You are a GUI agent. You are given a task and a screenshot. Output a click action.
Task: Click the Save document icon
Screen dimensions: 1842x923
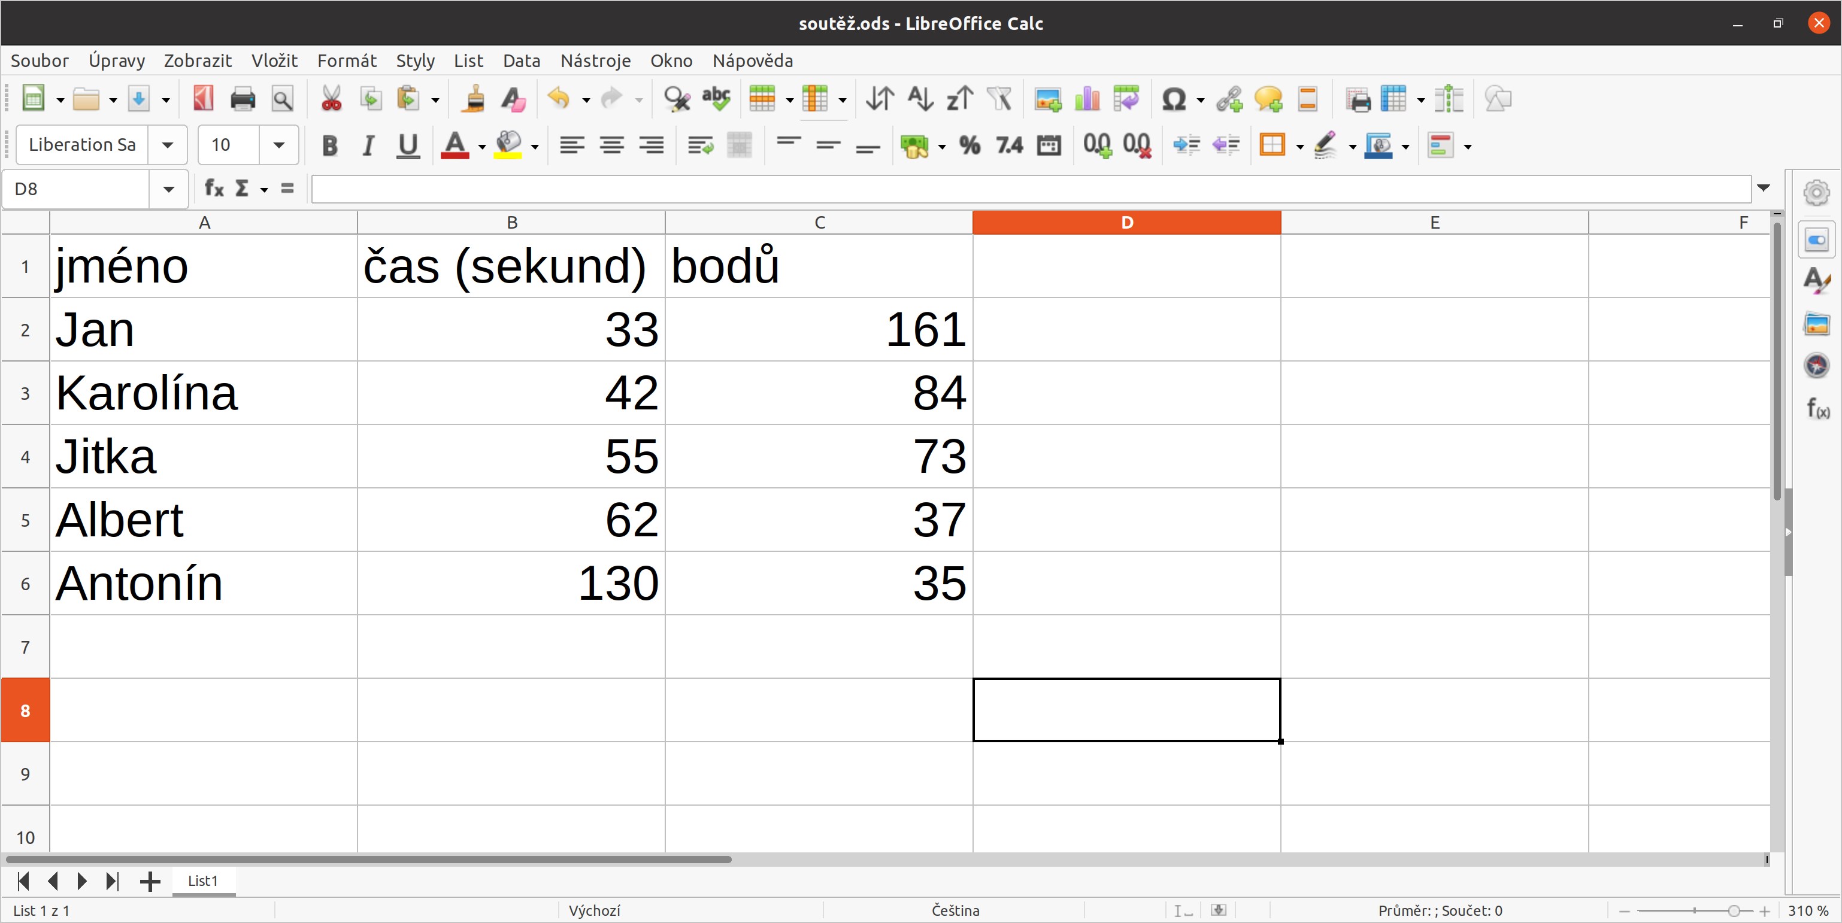point(139,99)
